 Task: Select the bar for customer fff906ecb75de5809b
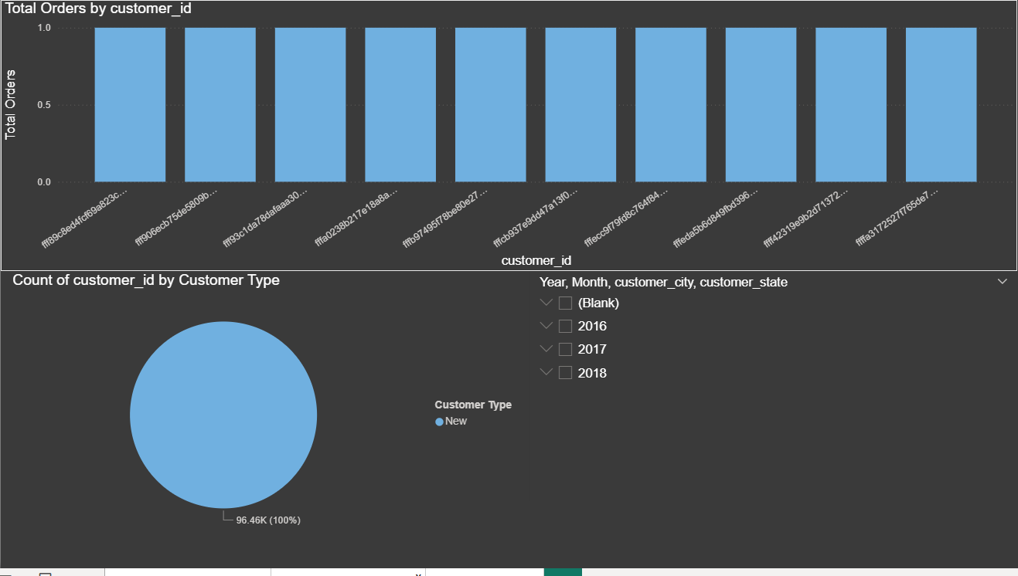click(x=220, y=105)
